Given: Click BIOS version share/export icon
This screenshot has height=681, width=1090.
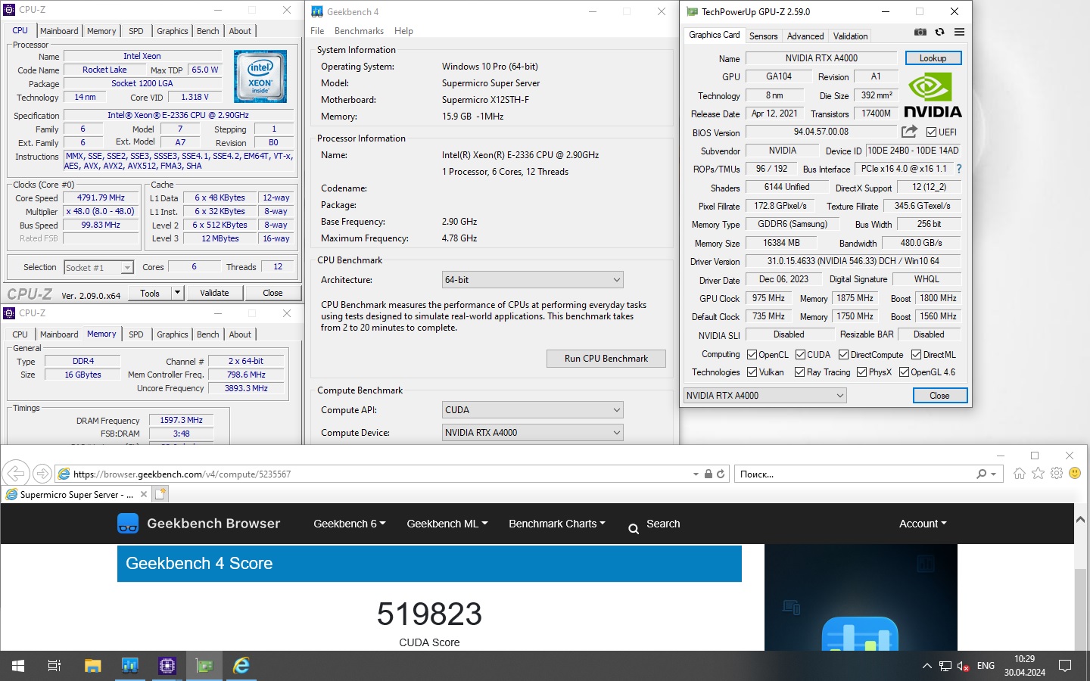Looking at the screenshot, I should [x=909, y=131].
